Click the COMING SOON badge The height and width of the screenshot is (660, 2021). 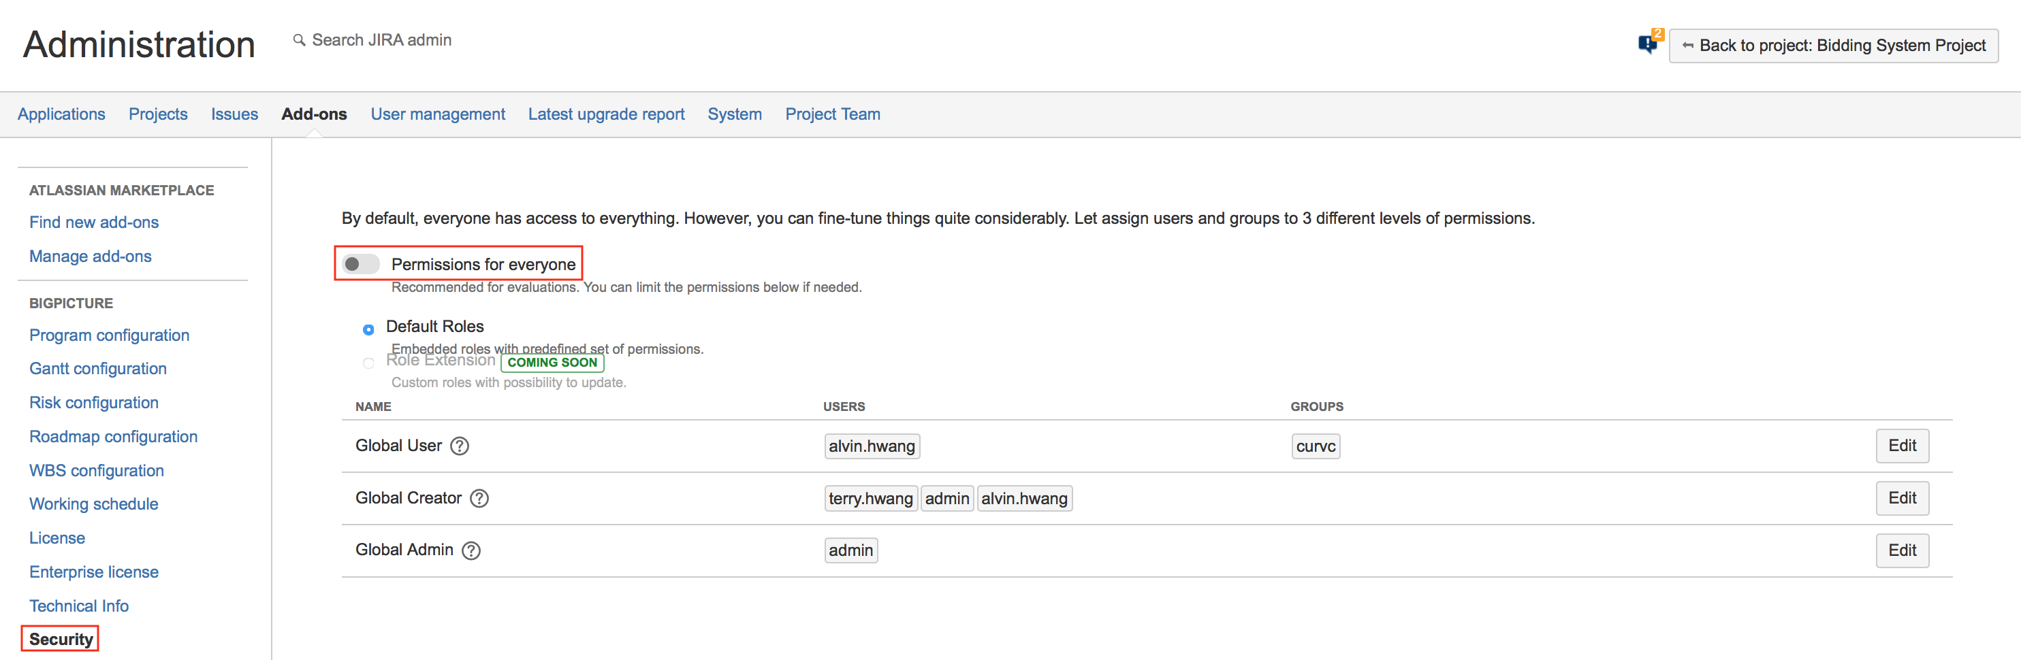pos(552,362)
